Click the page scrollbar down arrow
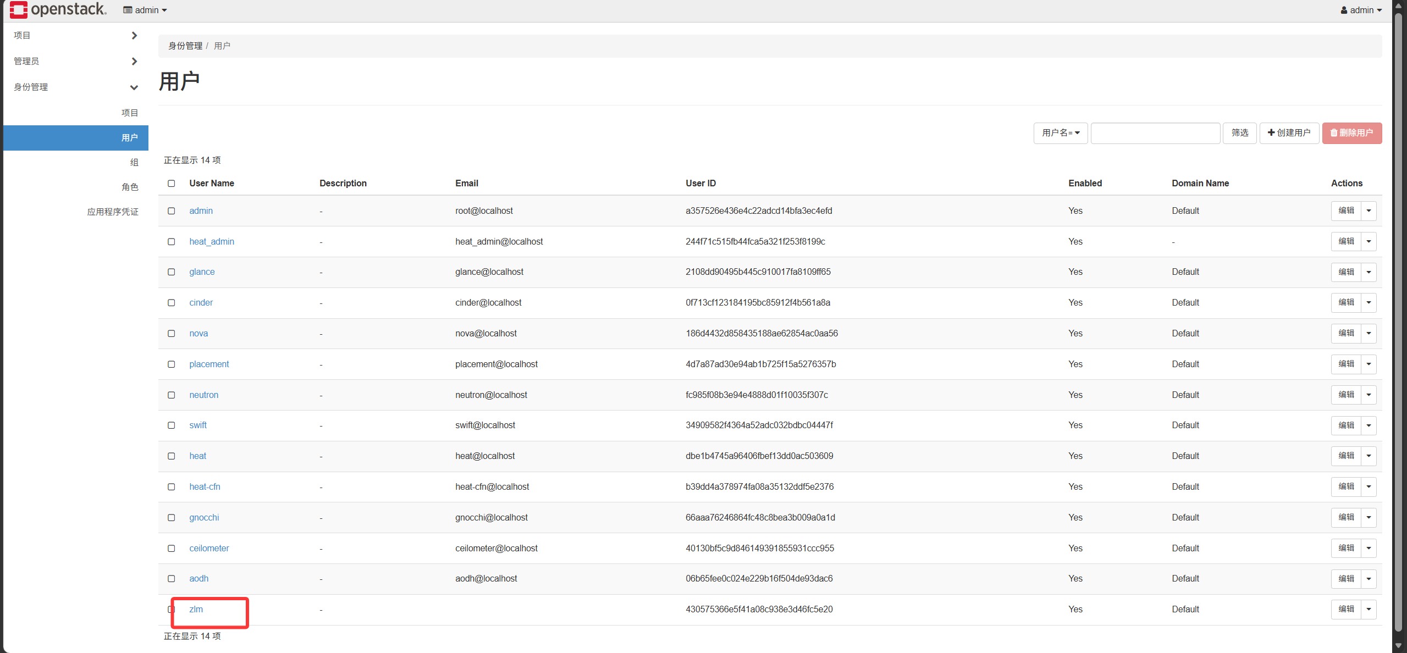1407x653 pixels. click(x=1399, y=646)
